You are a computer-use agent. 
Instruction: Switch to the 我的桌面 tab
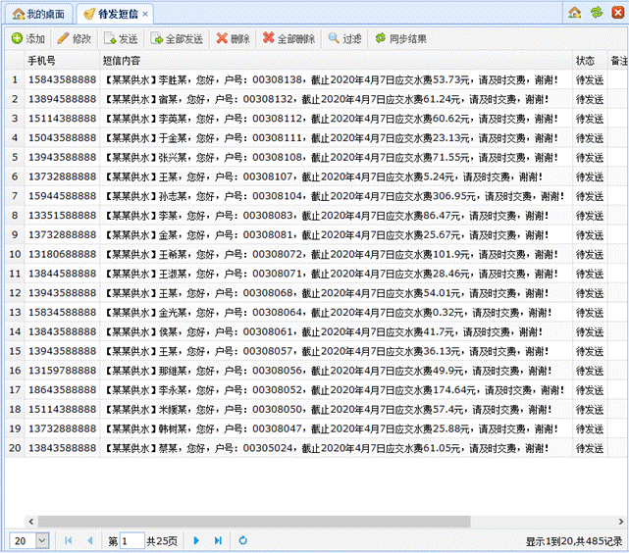pyautogui.click(x=38, y=14)
